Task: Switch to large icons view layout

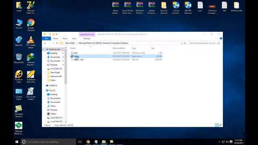Action: (221, 125)
